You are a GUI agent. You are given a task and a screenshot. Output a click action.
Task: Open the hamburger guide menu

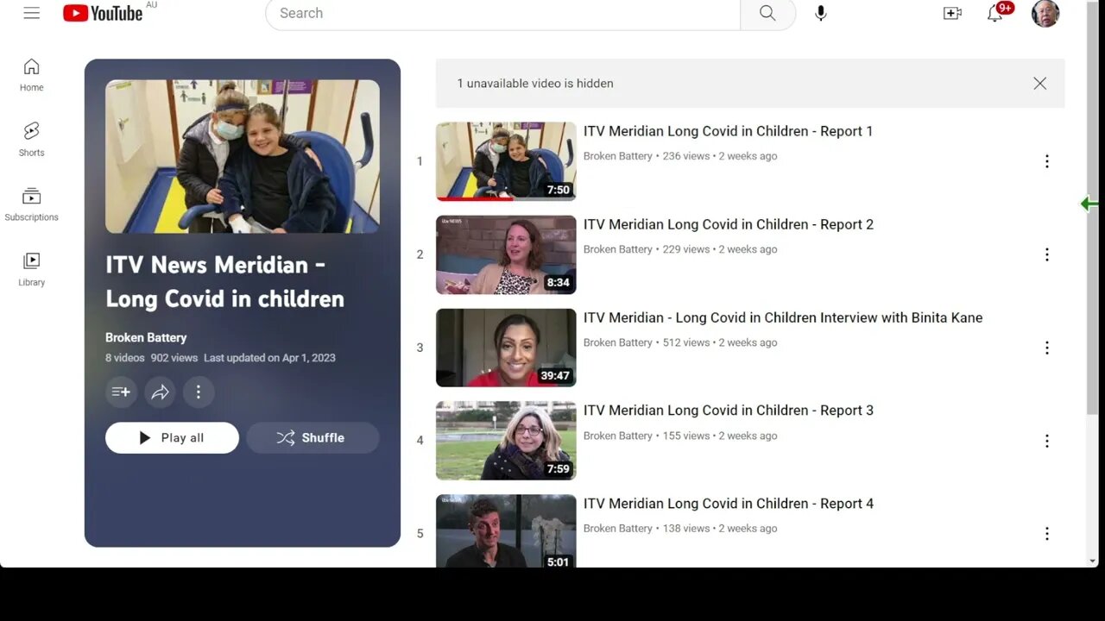(x=32, y=13)
